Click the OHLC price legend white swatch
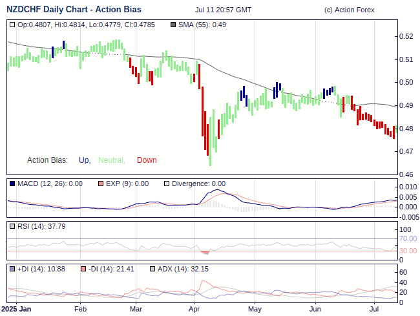This screenshot has width=420, height=316. coord(12,25)
